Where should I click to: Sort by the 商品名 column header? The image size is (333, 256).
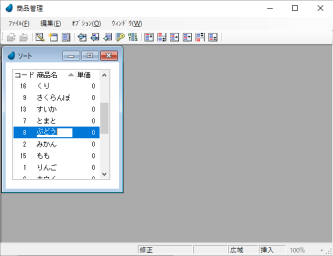coord(51,75)
